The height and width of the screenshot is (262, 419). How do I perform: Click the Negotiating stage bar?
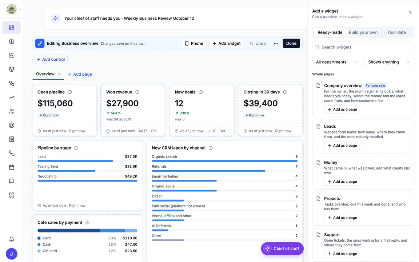click(x=87, y=181)
